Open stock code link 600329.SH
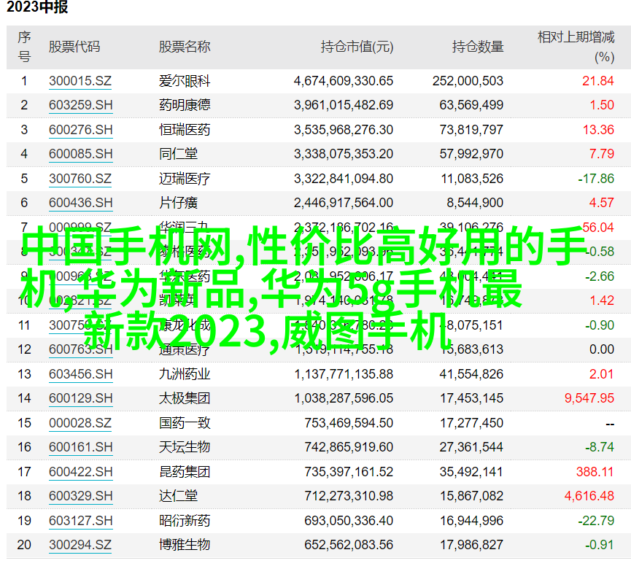This screenshot has height=566, width=631. (80, 496)
